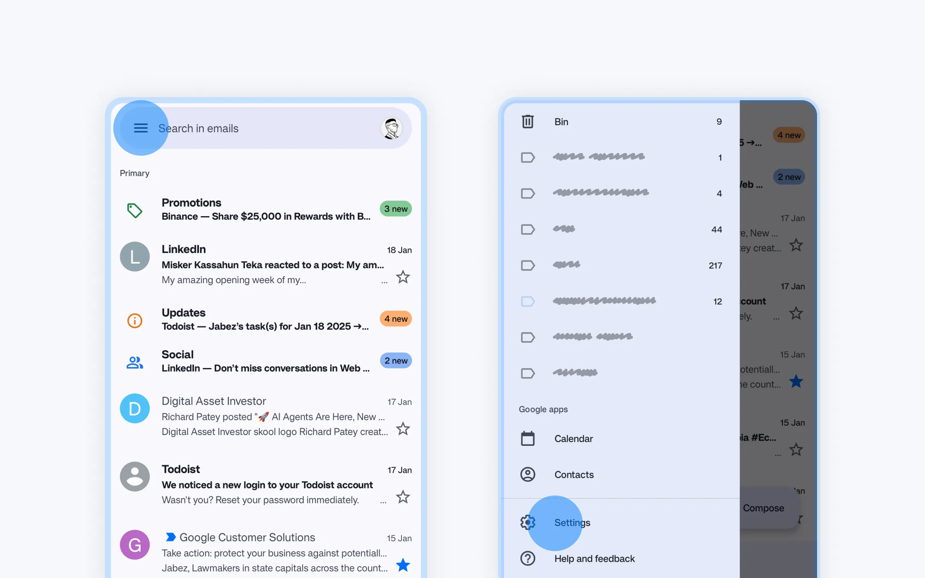Open Social category LinkedIn conversations row

point(266,361)
